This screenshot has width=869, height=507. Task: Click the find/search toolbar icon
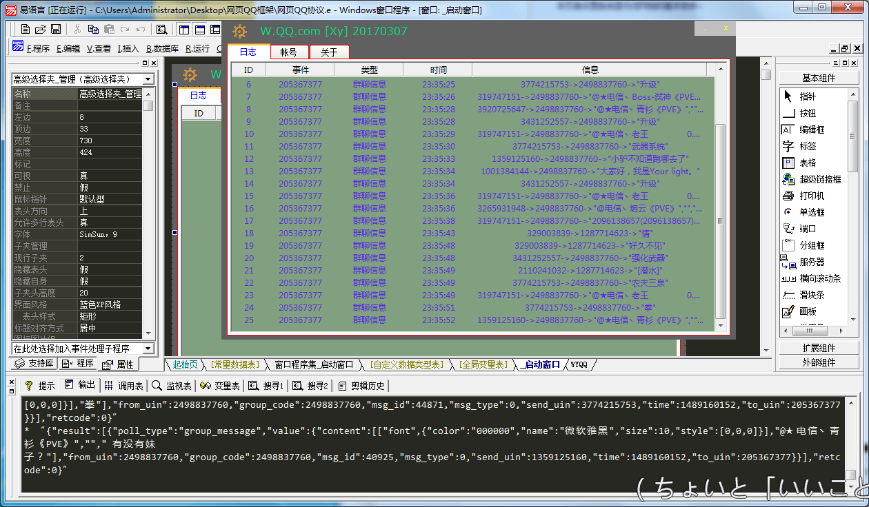[161, 29]
